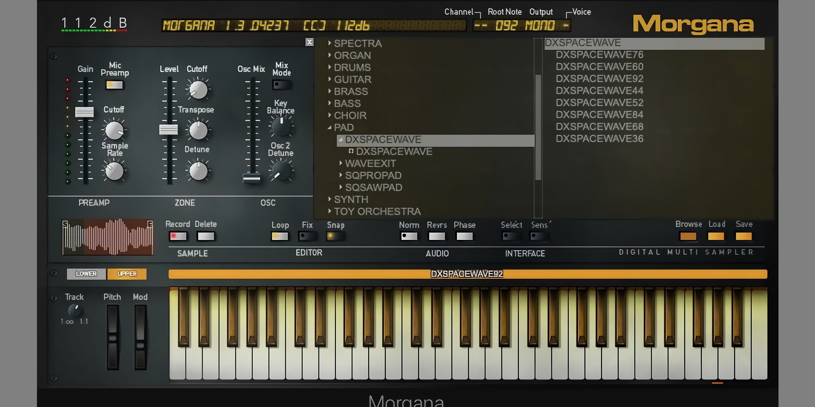
Task: Click the sample waveform display
Action: point(108,237)
